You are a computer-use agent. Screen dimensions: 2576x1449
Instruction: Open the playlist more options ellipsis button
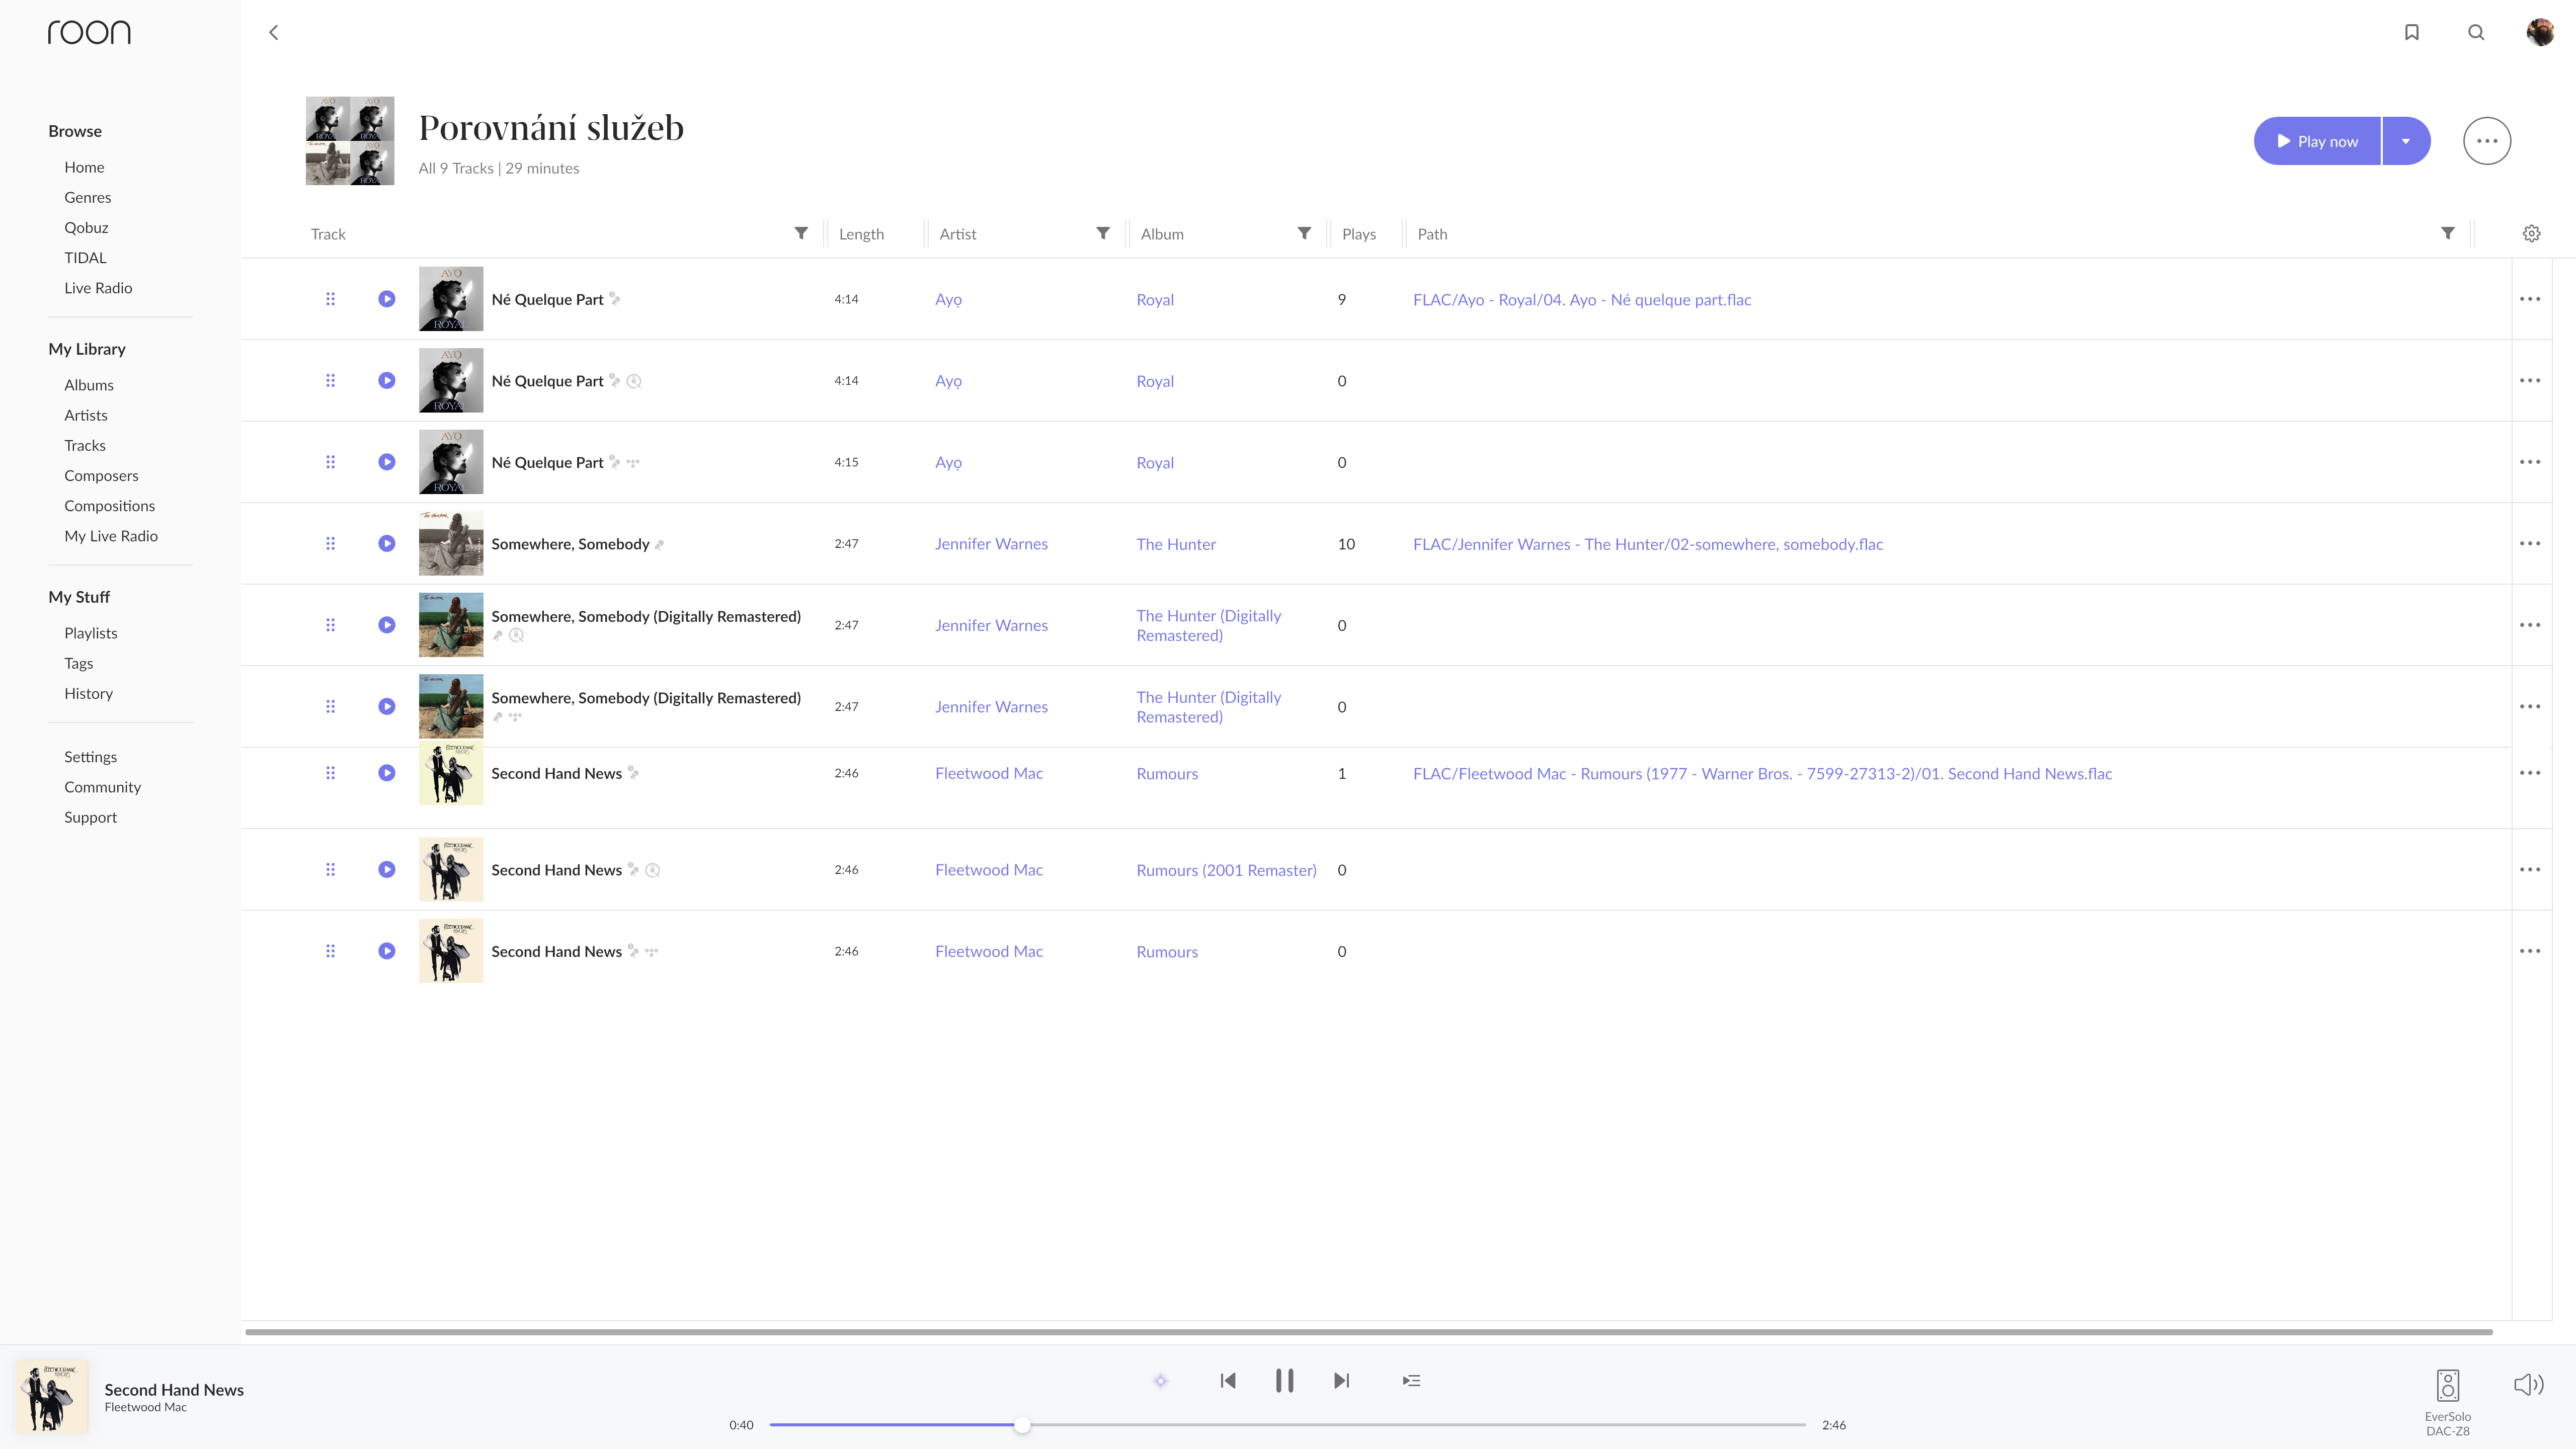click(2486, 141)
